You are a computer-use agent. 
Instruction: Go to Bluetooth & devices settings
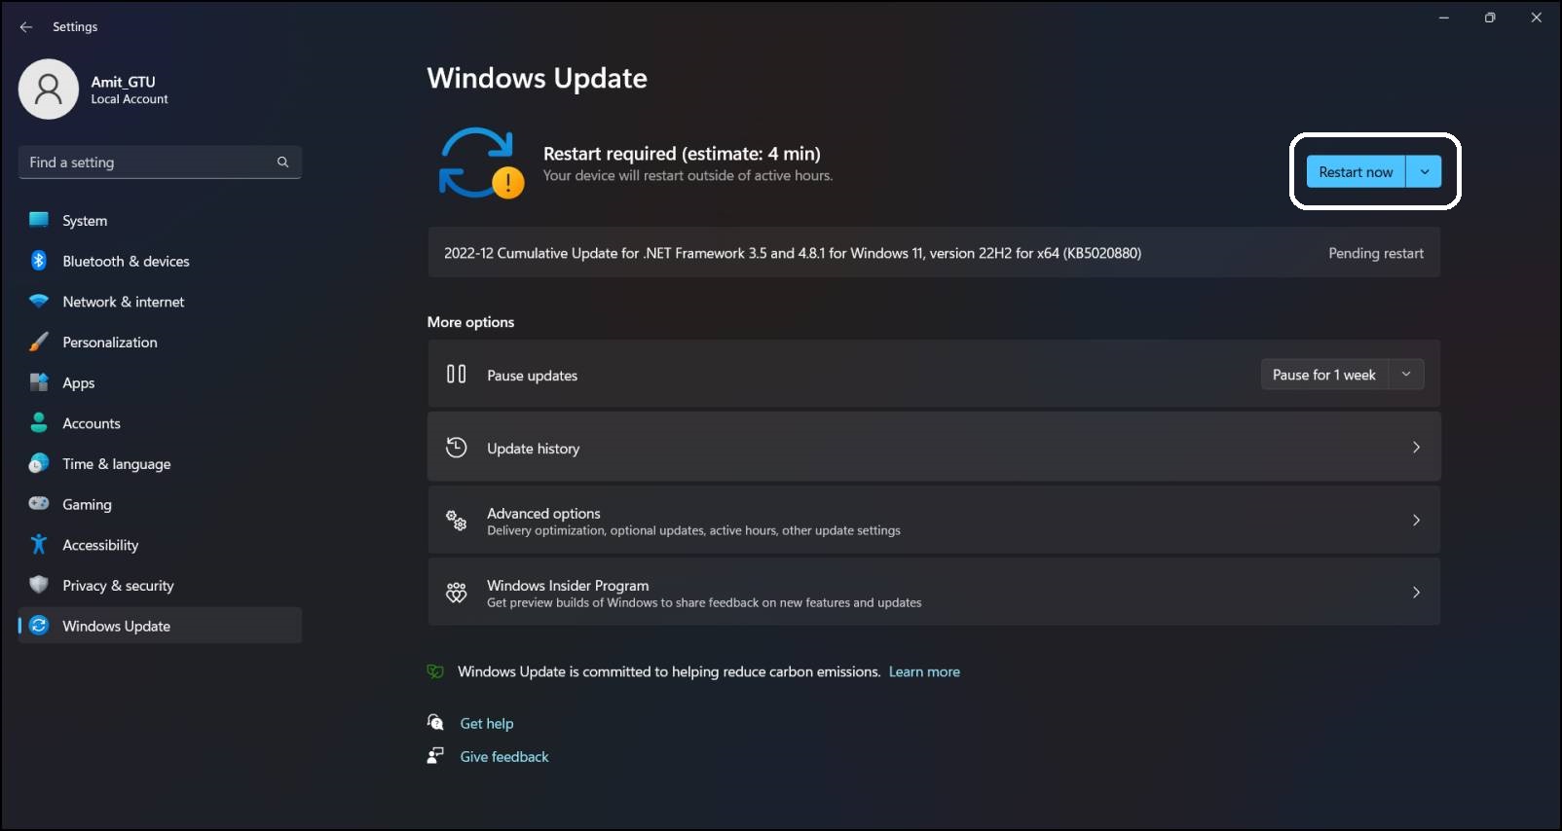pyautogui.click(x=160, y=261)
